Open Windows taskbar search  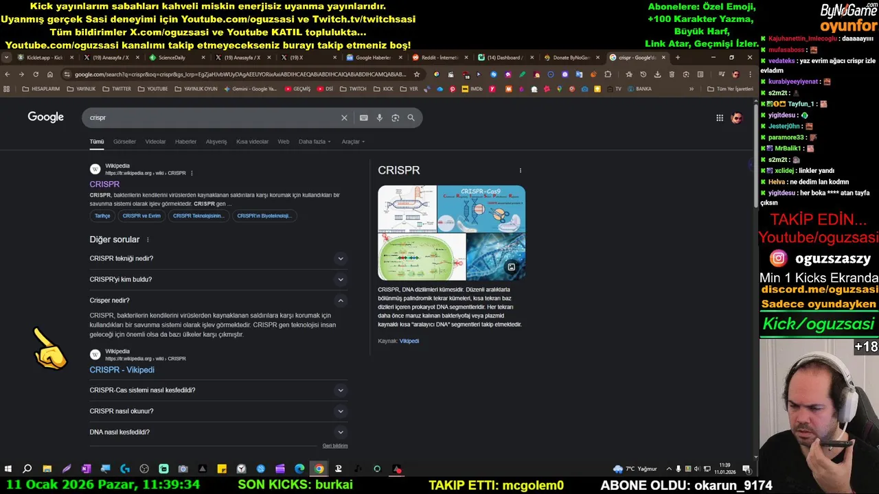pos(27,469)
